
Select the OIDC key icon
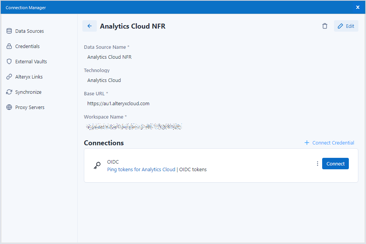coord(97,165)
